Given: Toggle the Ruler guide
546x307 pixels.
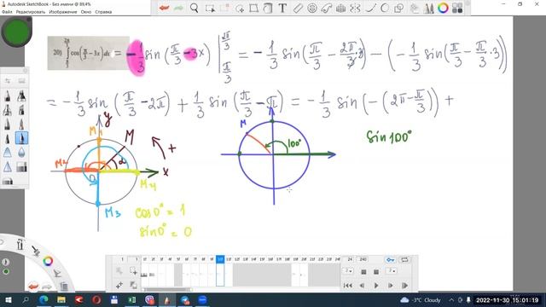Looking at the screenshot, I should tap(298, 8).
